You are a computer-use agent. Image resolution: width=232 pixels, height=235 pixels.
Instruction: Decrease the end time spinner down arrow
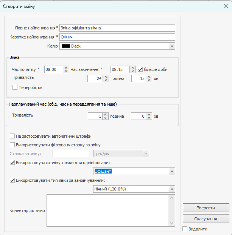[132, 71]
